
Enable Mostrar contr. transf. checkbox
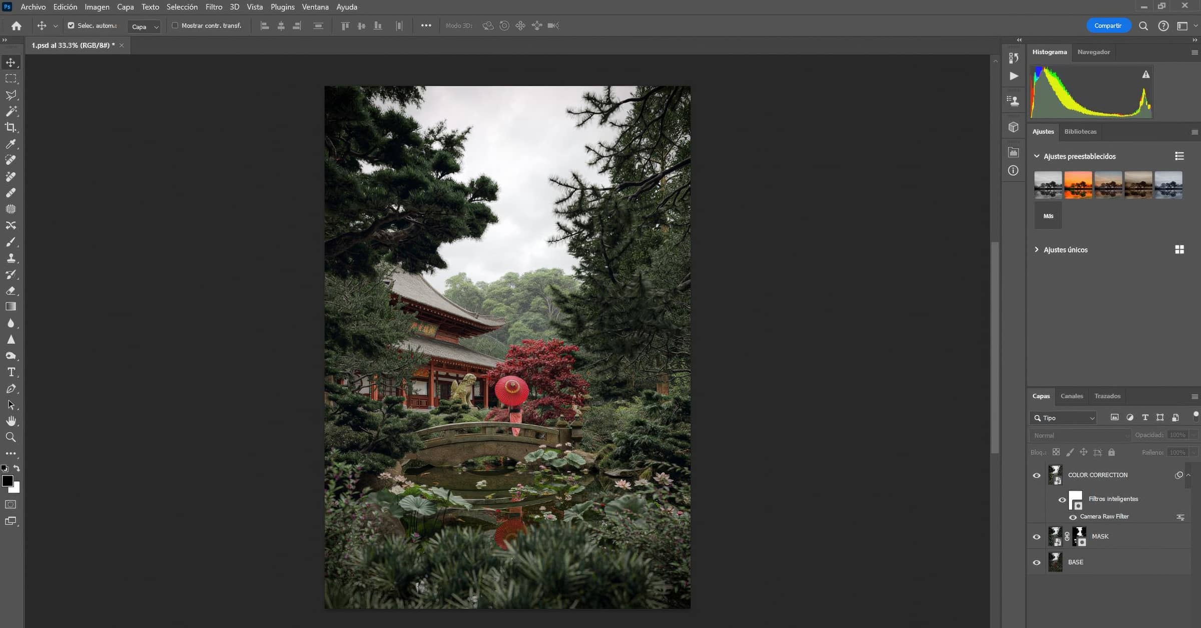(175, 26)
